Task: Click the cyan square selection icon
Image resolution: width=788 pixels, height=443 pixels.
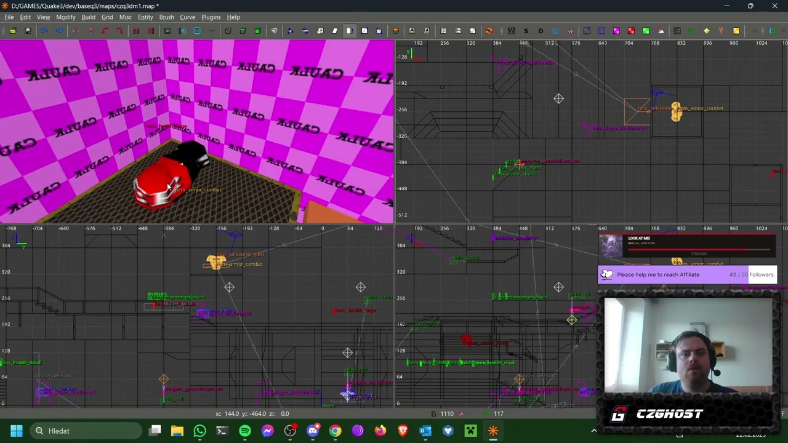Action: pyautogui.click(x=197, y=31)
